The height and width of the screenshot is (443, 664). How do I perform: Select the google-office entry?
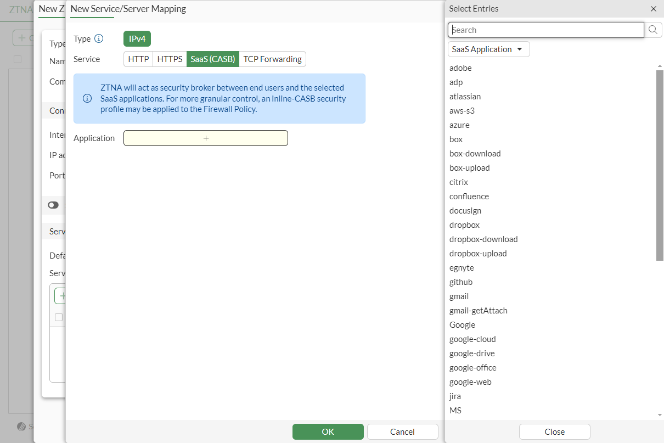coord(473,368)
